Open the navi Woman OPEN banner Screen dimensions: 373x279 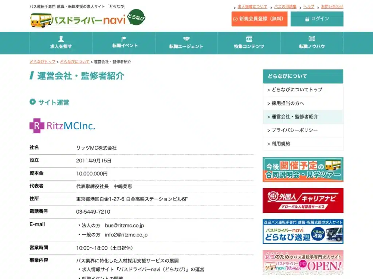tap(303, 262)
